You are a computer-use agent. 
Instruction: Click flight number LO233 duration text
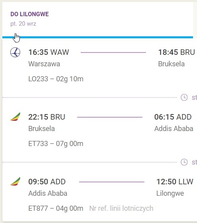(x=56, y=79)
